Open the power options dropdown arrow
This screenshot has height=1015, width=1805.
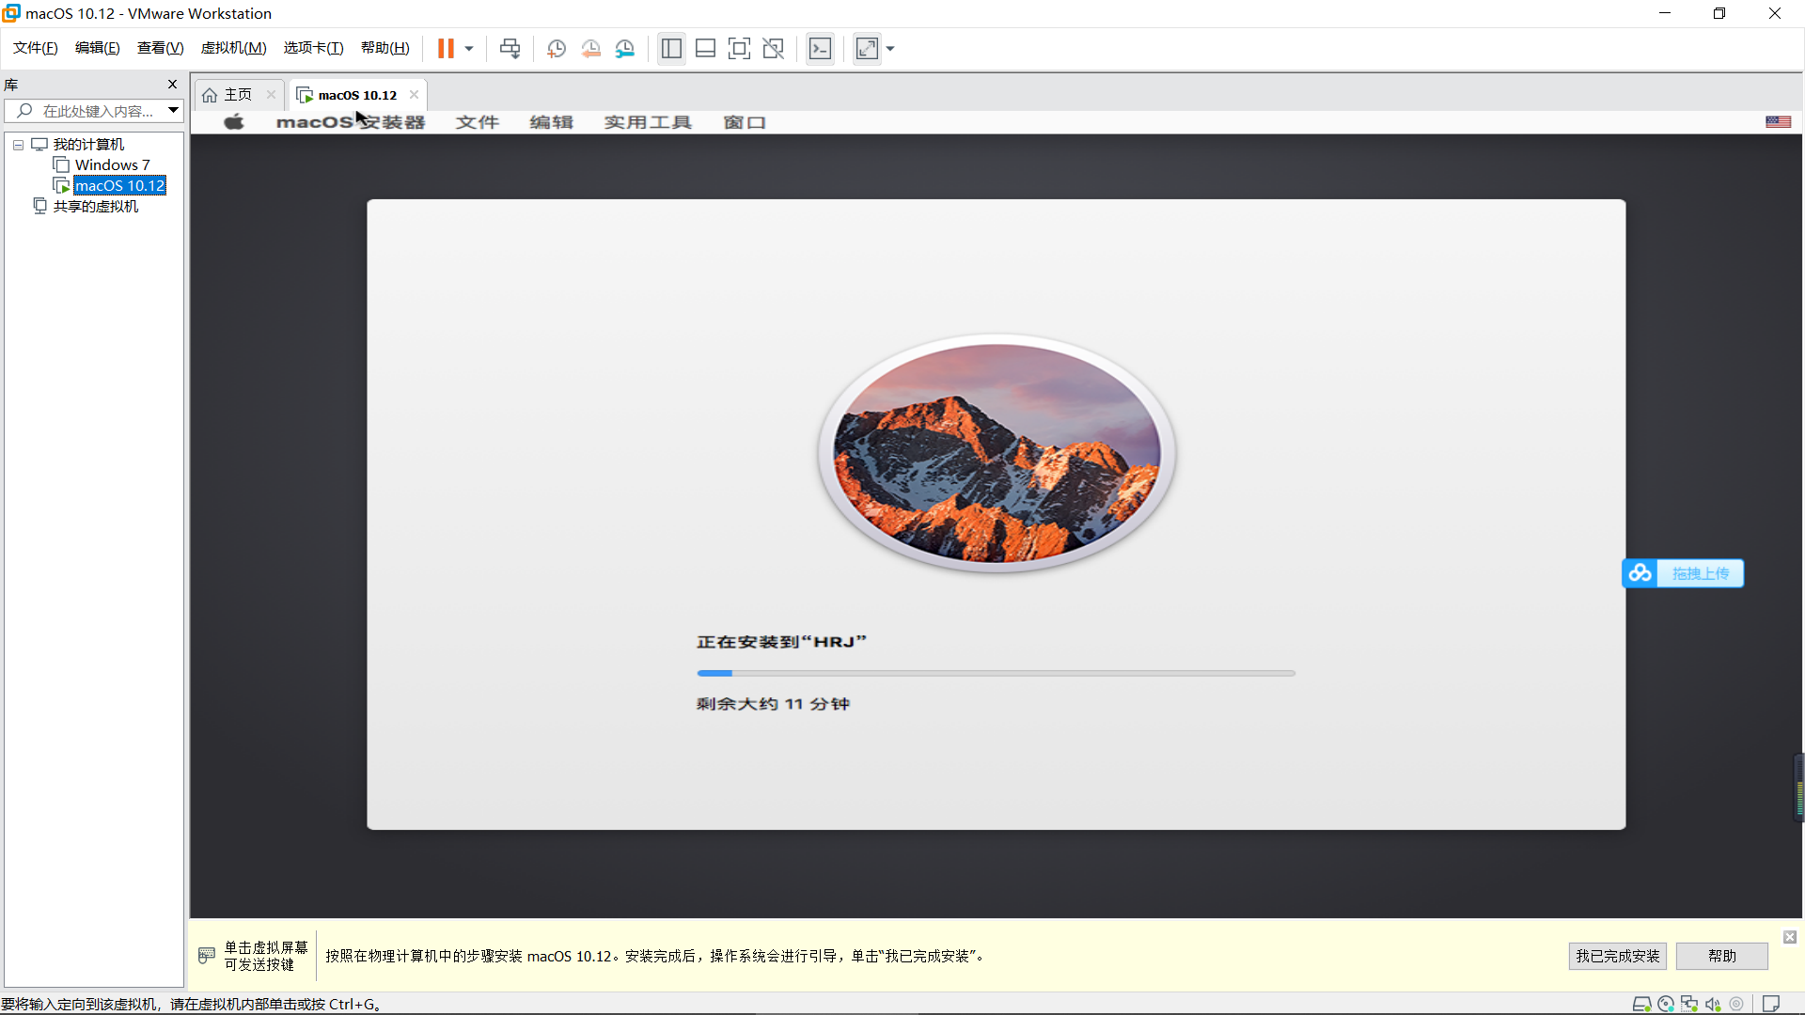(469, 49)
